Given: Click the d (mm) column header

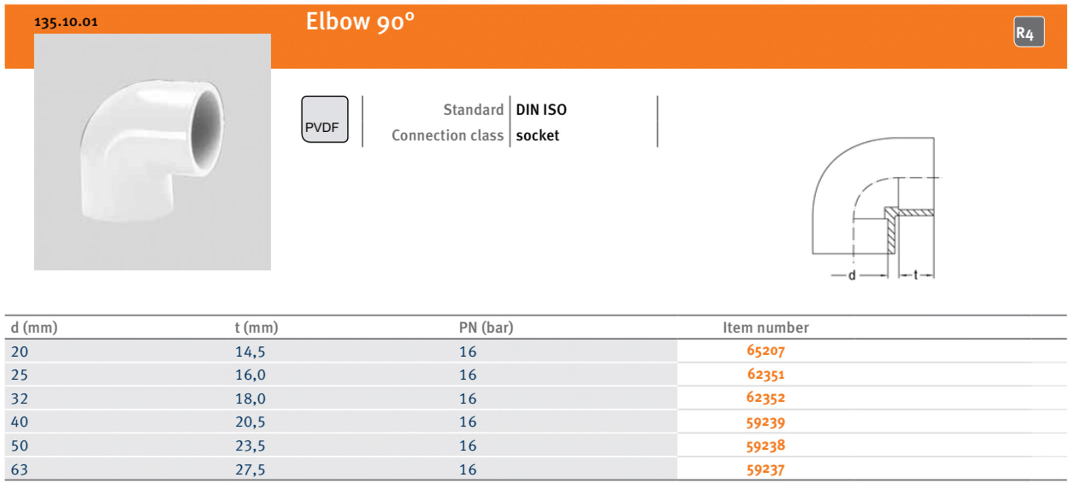Looking at the screenshot, I should (x=34, y=328).
